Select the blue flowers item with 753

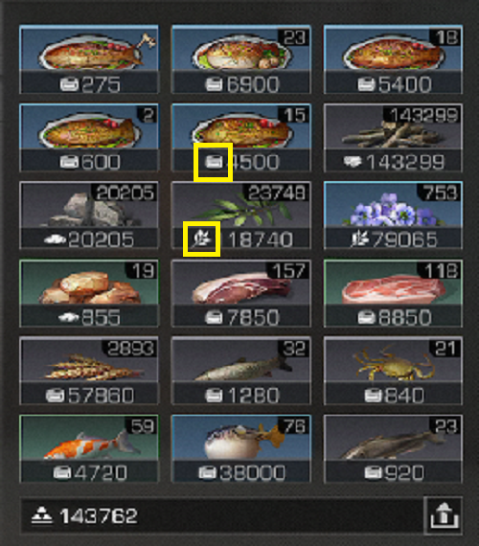(x=393, y=216)
